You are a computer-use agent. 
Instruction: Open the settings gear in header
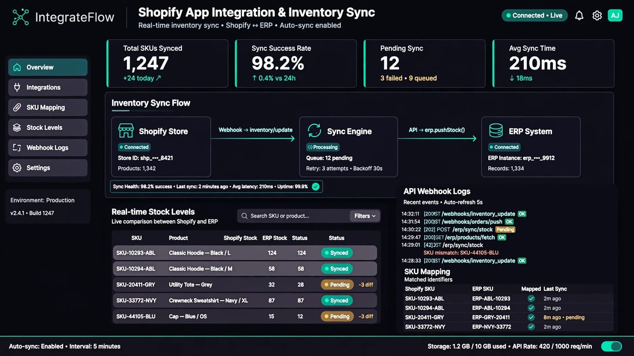[597, 15]
